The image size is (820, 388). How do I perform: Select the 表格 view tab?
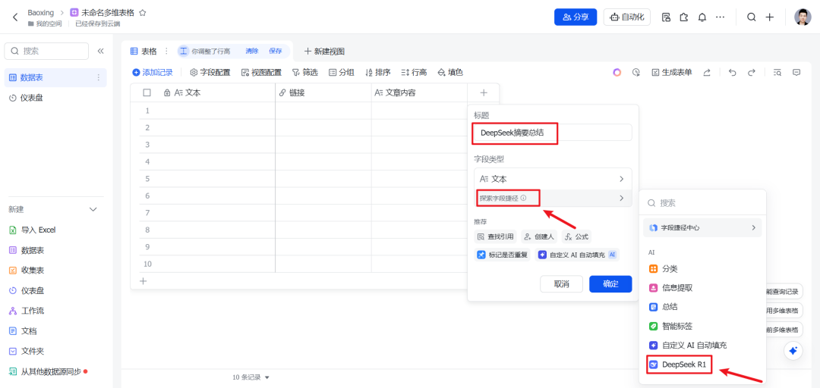pos(143,52)
